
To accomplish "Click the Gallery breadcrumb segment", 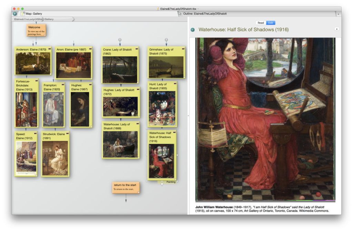I will point(49,19).
